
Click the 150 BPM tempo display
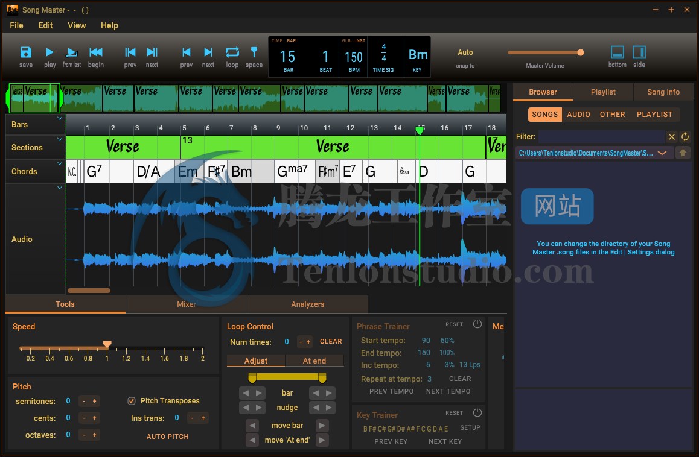(x=354, y=57)
